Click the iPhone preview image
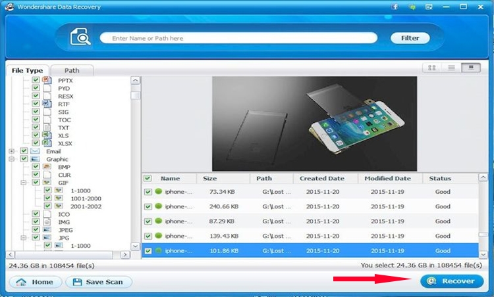The image size is (494, 297). (x=314, y=124)
